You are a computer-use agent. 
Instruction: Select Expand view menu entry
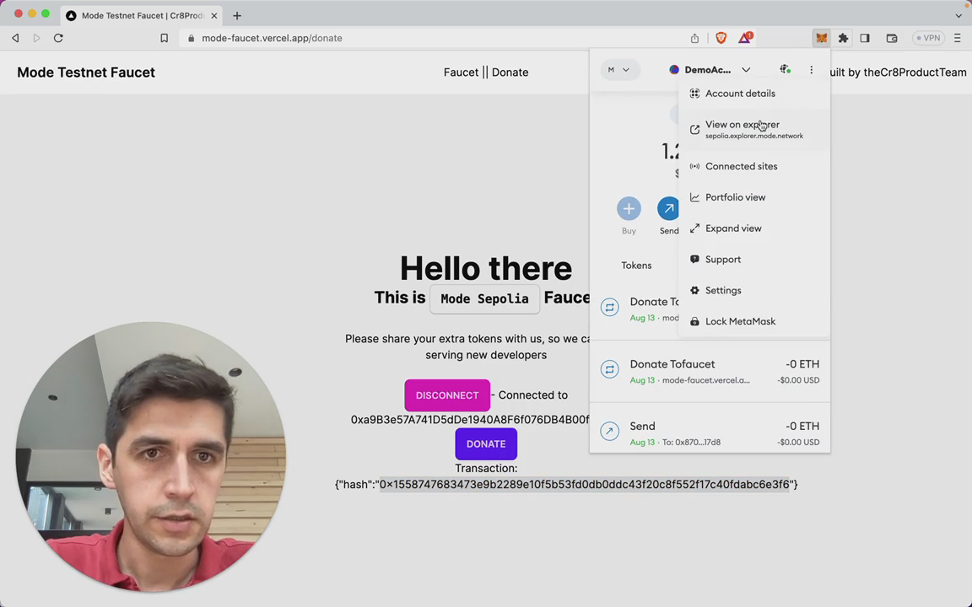click(x=753, y=228)
